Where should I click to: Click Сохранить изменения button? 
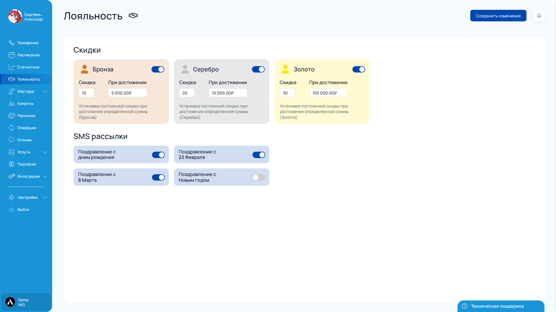(x=498, y=16)
